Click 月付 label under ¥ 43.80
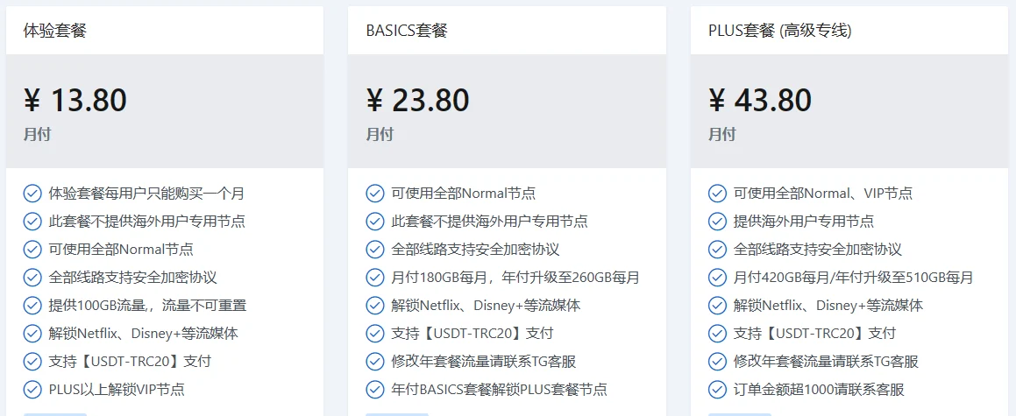 point(722,135)
